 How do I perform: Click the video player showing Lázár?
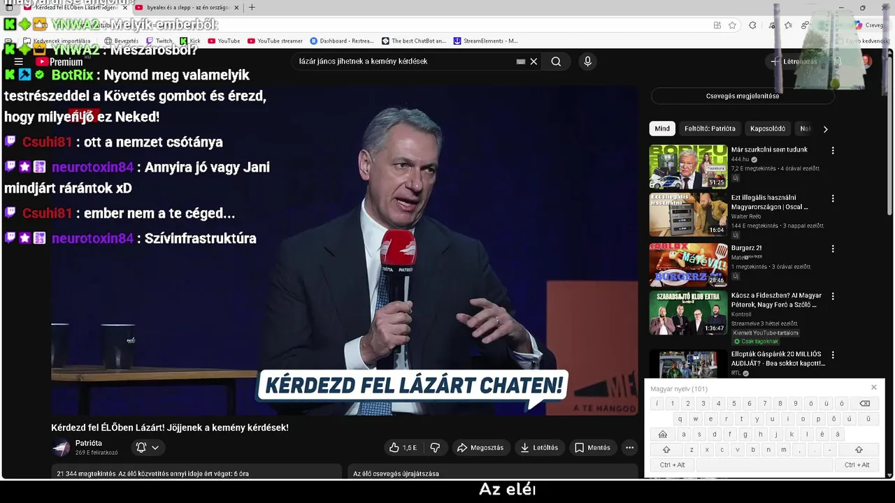click(x=344, y=251)
